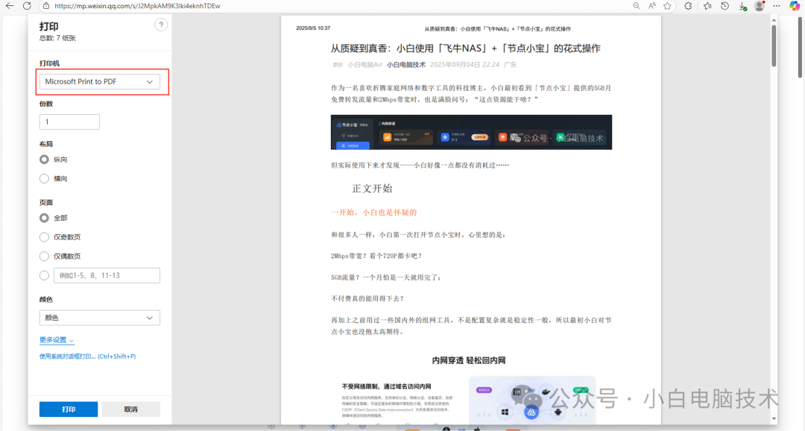Click the publish date 2025年09月04日 22:24
The height and width of the screenshot is (431, 805).
[464, 65]
